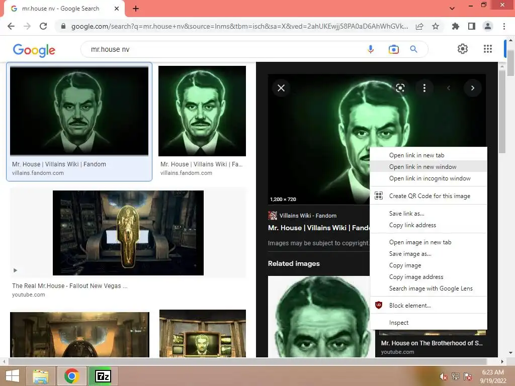Open Mr. House | Villains Wiki title link
Screen dimensions: 515x386
pyautogui.click(x=319, y=228)
